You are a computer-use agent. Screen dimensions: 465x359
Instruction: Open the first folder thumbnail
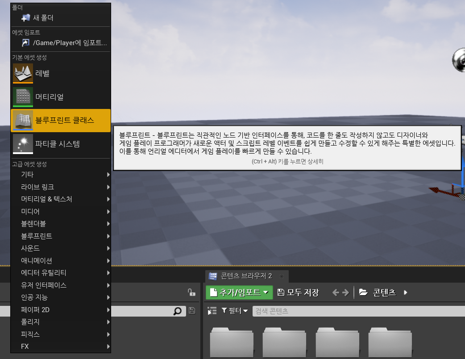pyautogui.click(x=232, y=342)
